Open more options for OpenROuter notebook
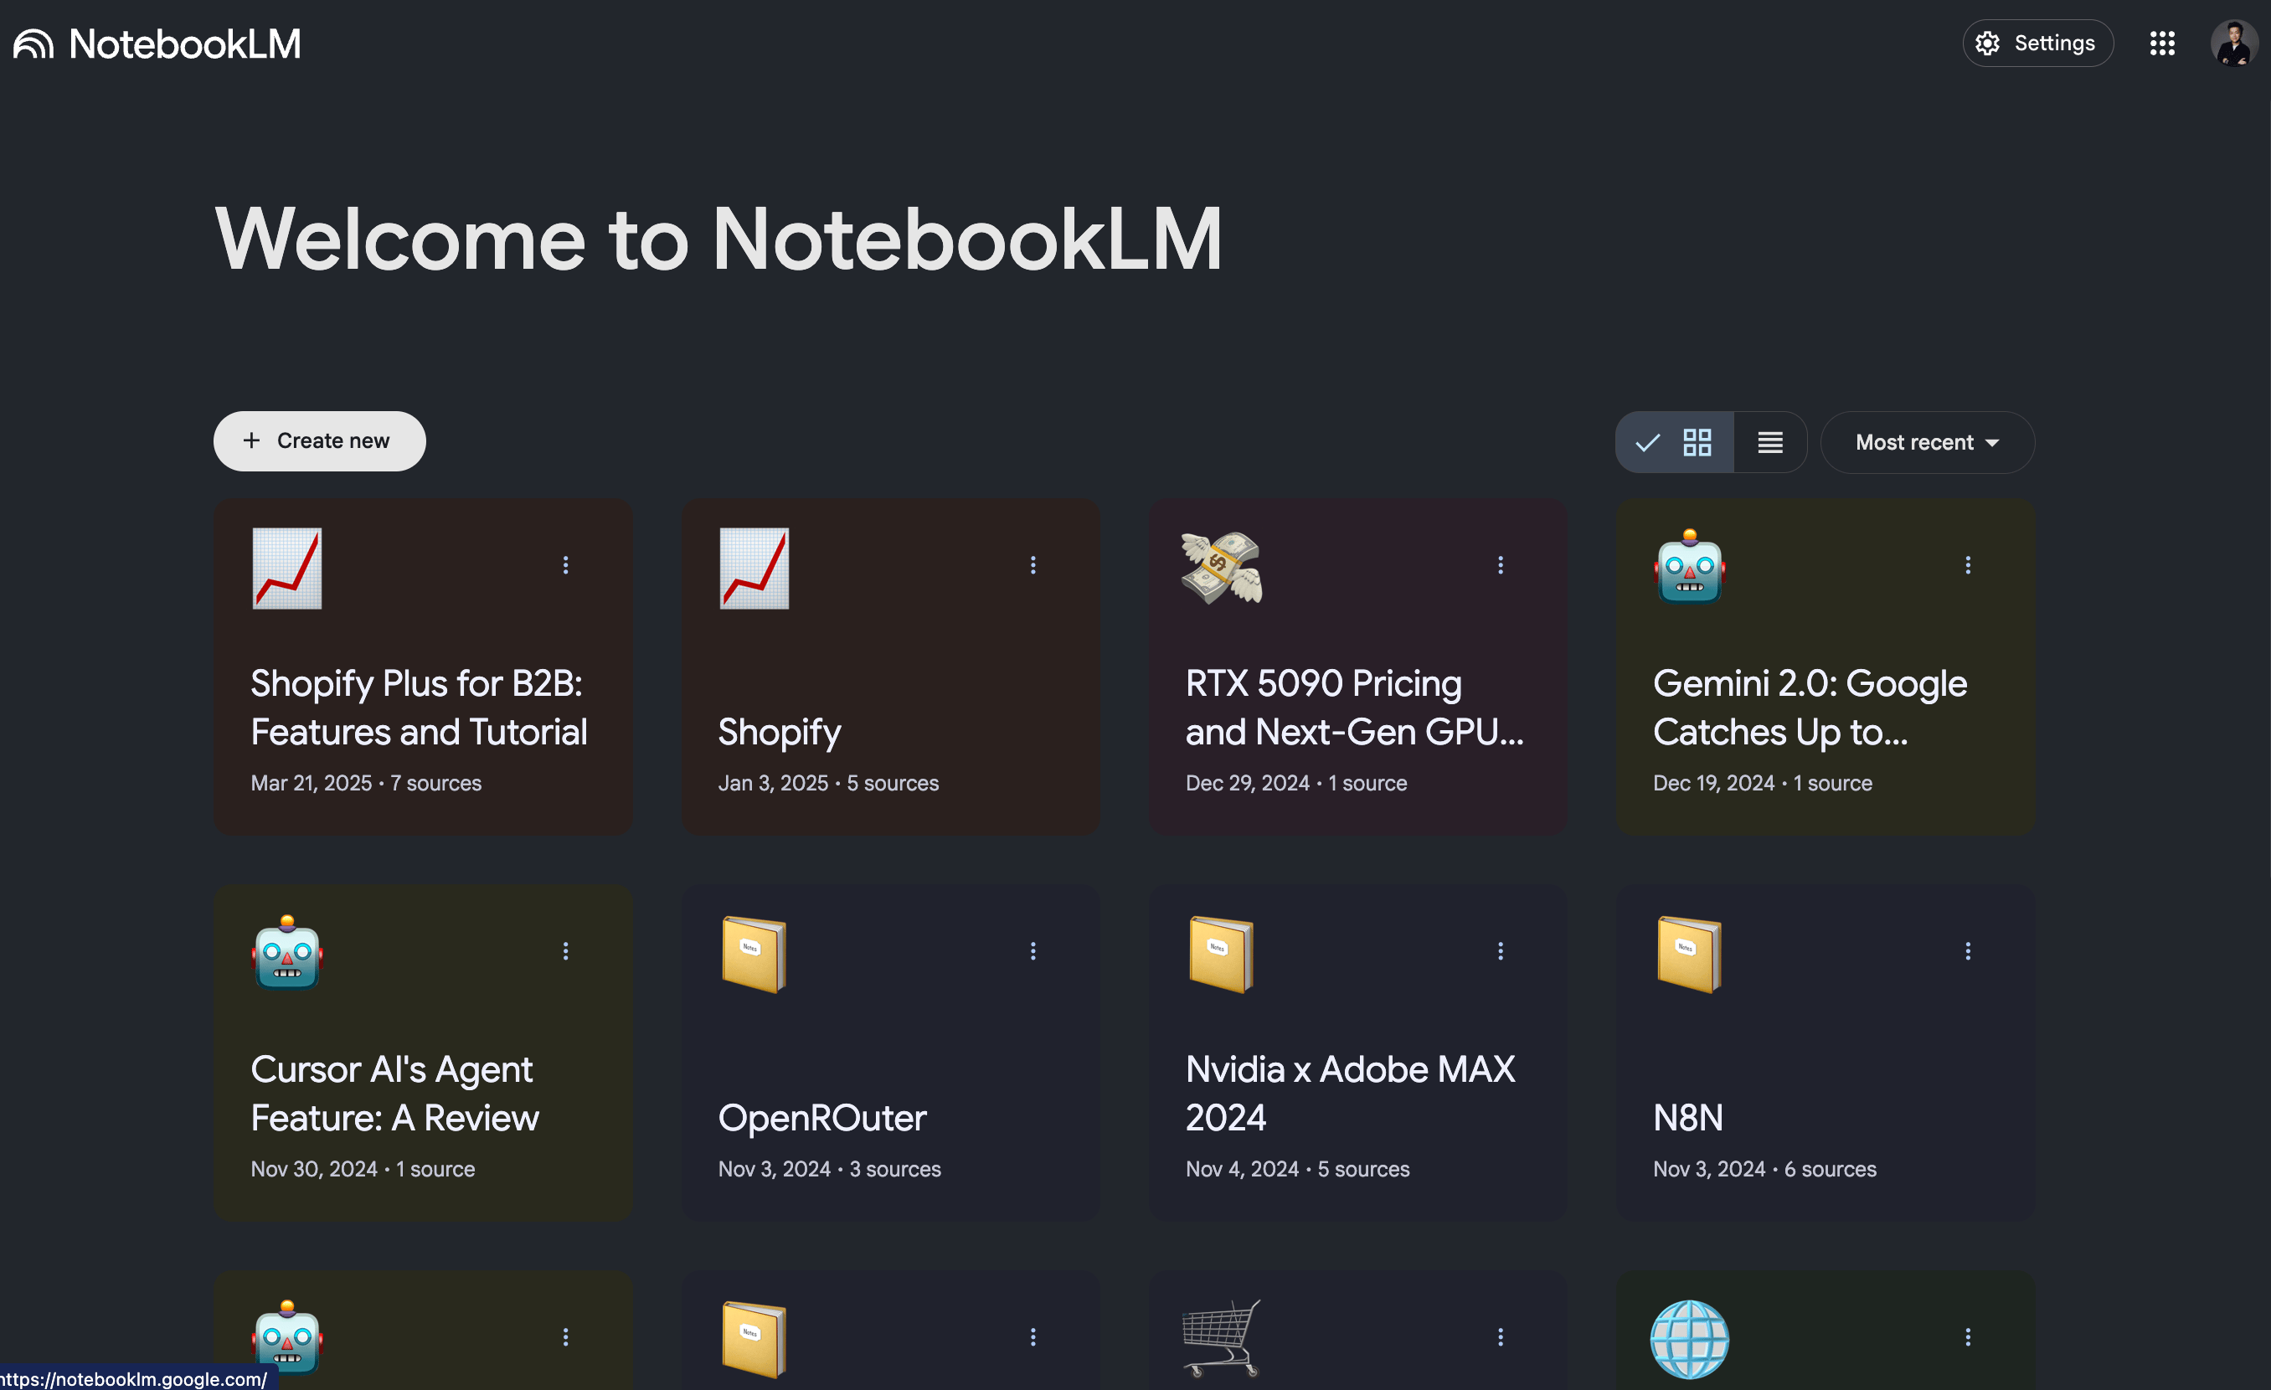The width and height of the screenshot is (2271, 1390). [x=1033, y=951]
